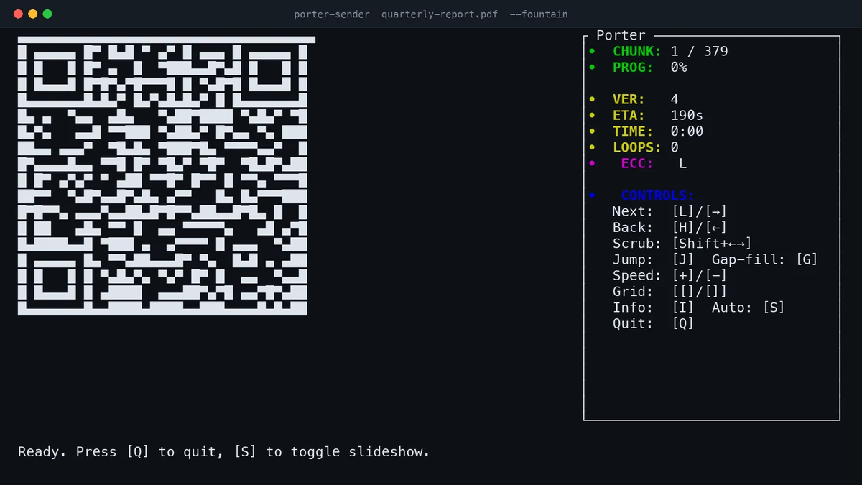Click the green zoom window button
The width and height of the screenshot is (862, 485).
tap(47, 14)
